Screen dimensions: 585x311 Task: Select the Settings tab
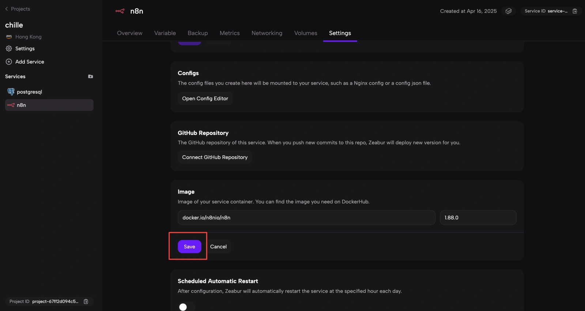[x=340, y=33]
